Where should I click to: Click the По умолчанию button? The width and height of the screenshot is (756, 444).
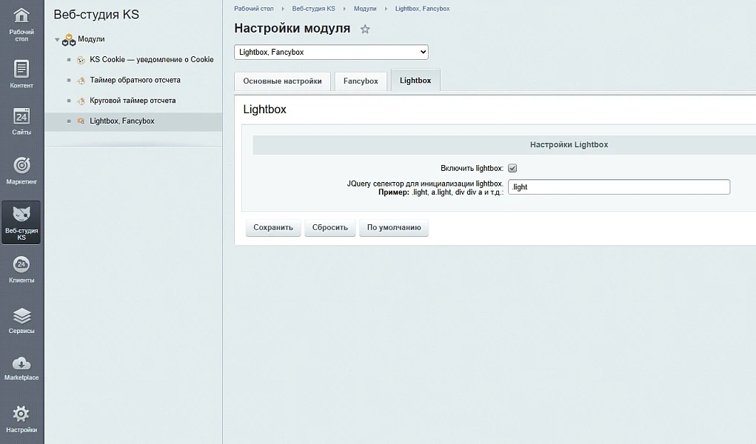(x=394, y=227)
